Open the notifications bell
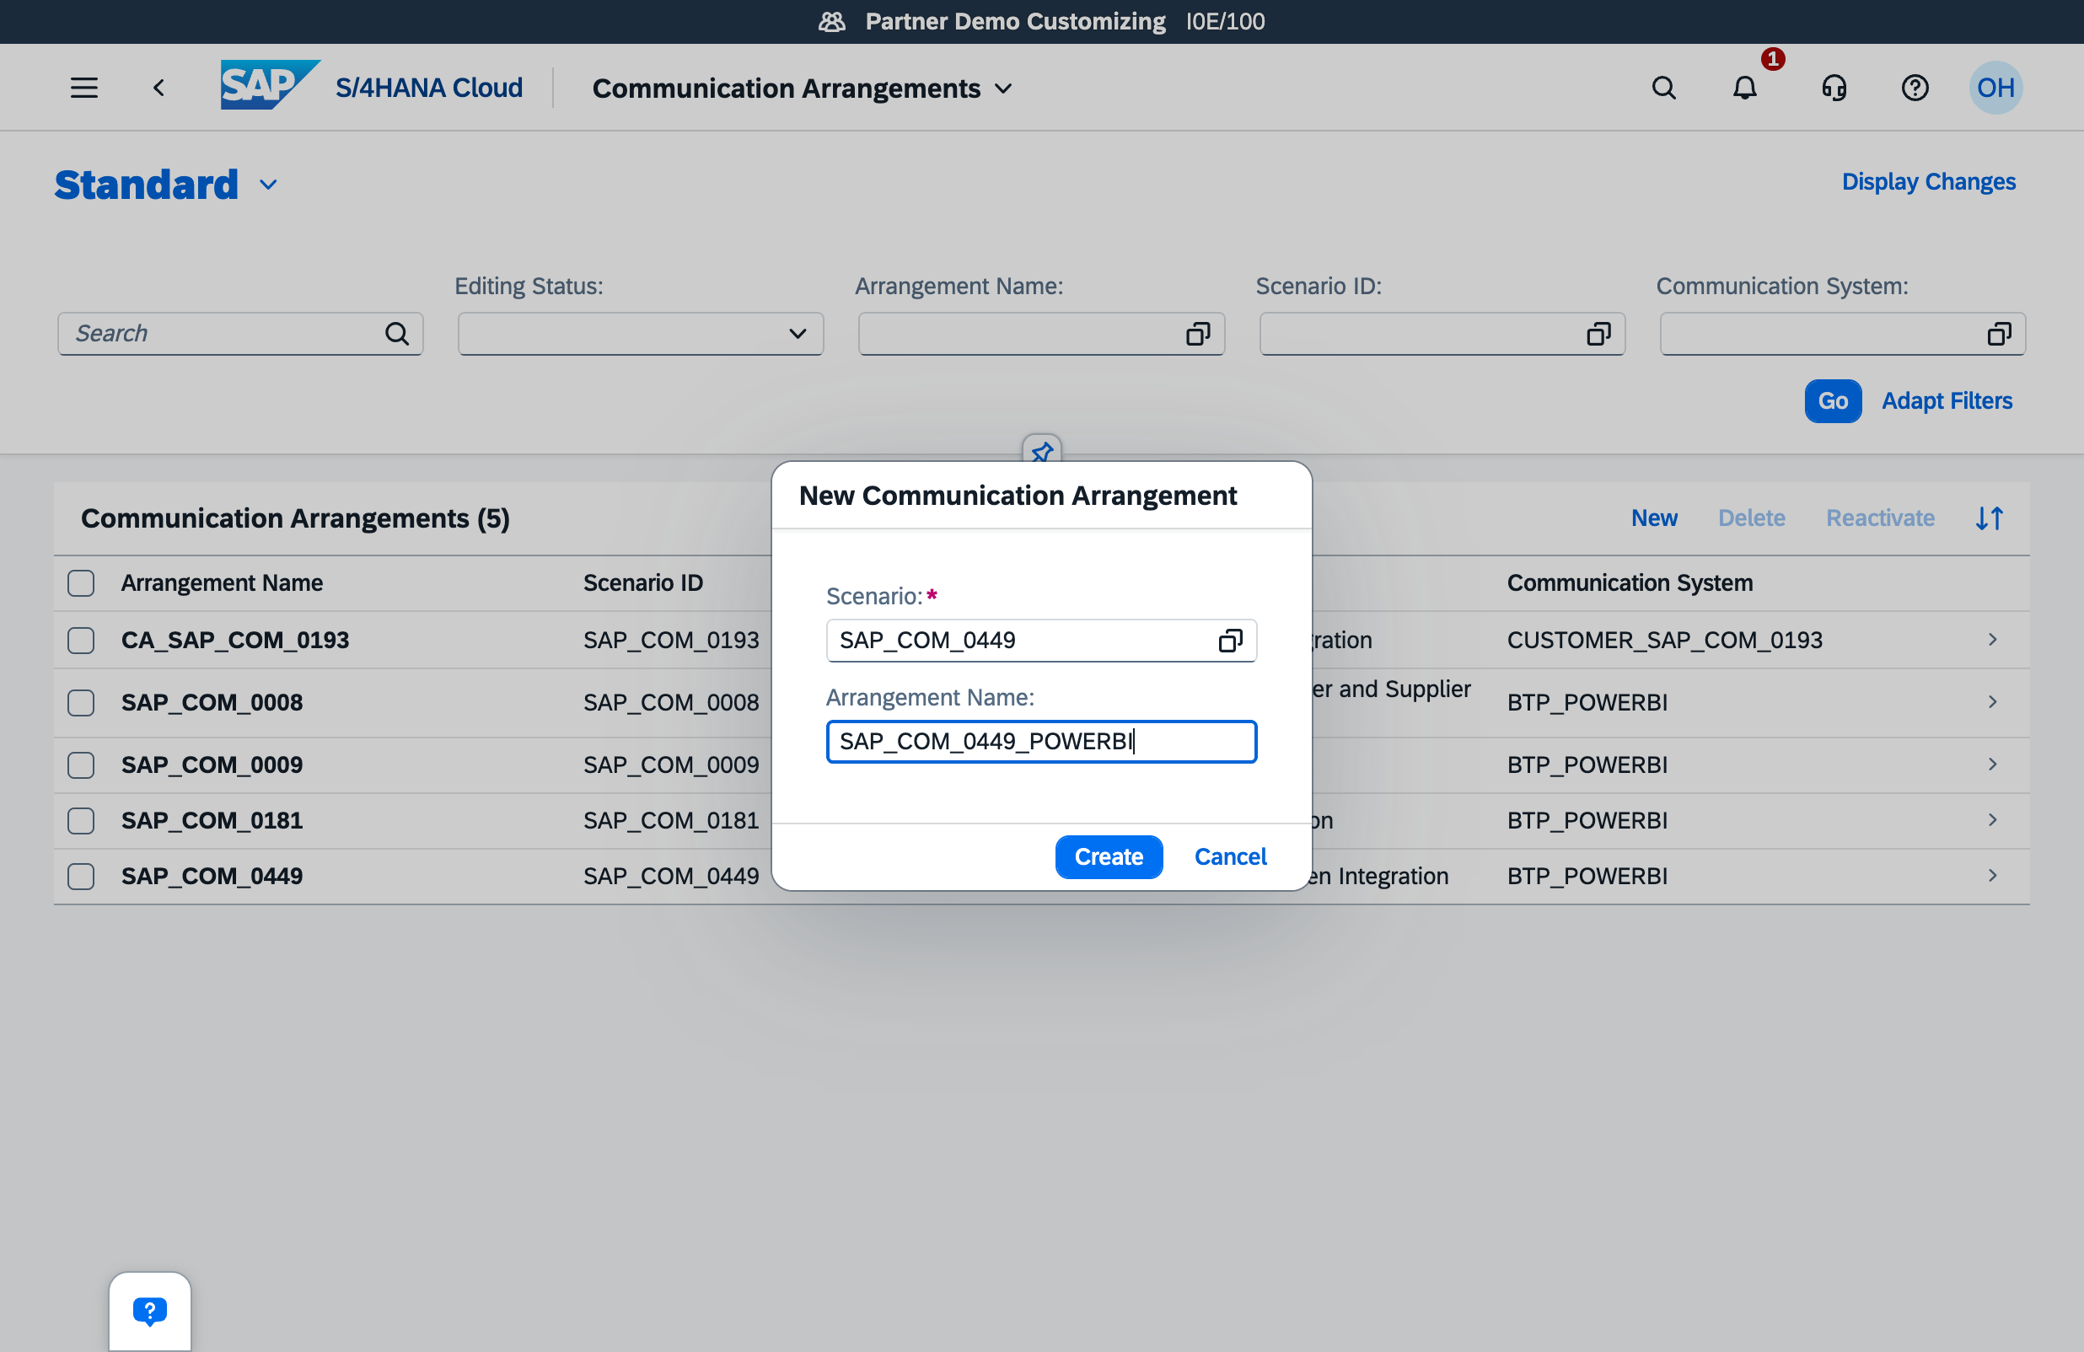2084x1352 pixels. [x=1745, y=88]
